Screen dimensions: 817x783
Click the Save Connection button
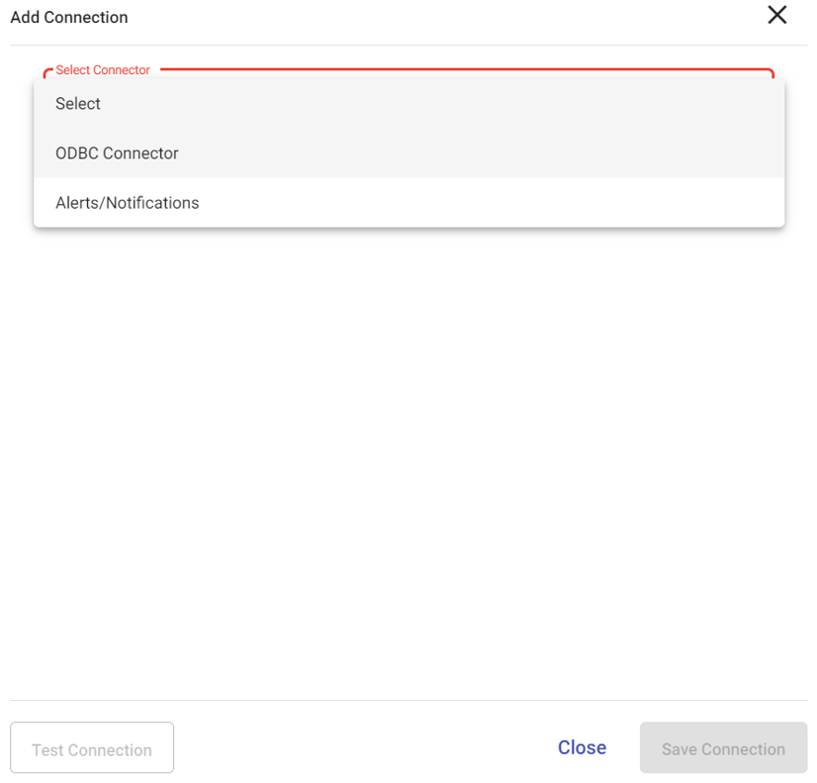click(723, 747)
